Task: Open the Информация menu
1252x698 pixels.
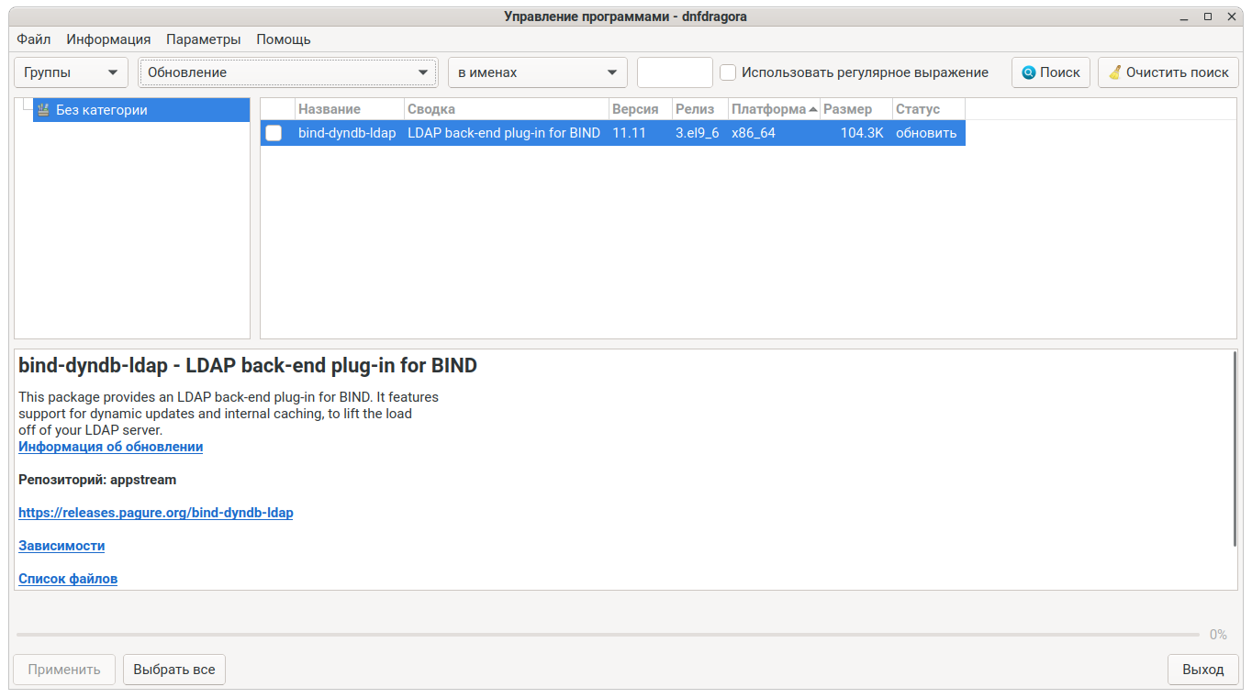Action: tap(108, 39)
